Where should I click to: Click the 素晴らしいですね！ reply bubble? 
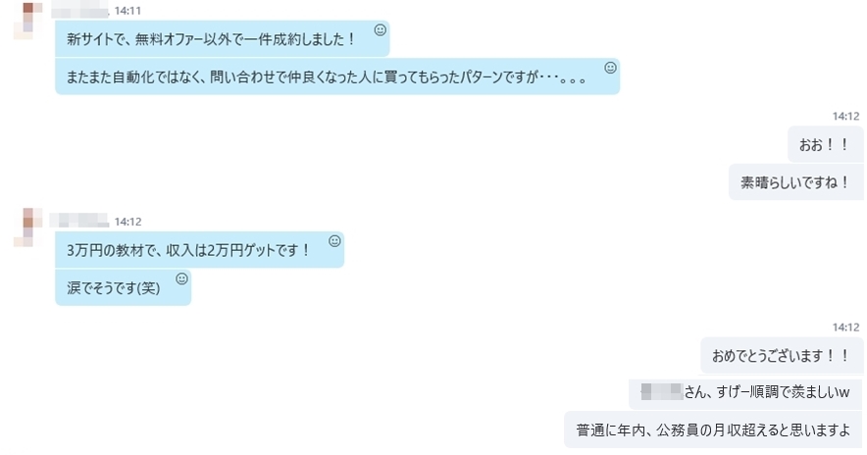[795, 182]
